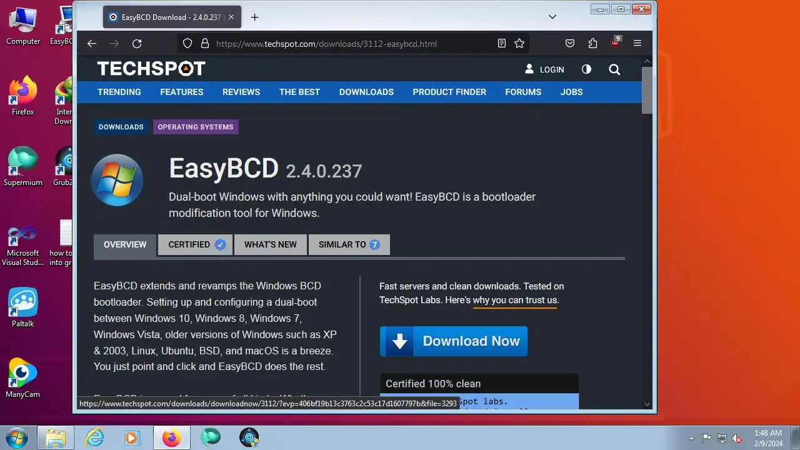Click the site padlock security icon

tap(204, 44)
